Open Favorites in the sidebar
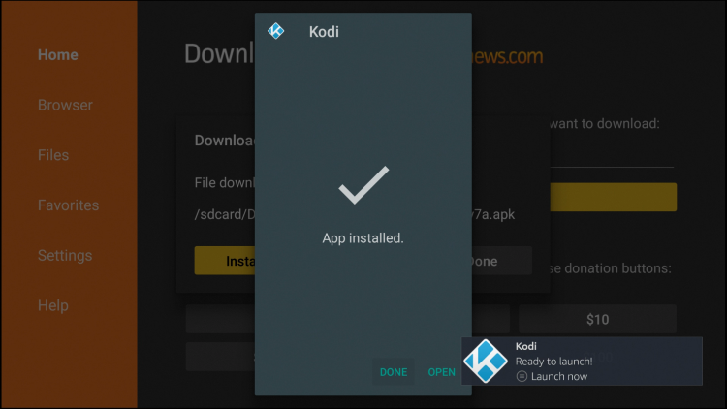The image size is (727, 409). point(69,204)
